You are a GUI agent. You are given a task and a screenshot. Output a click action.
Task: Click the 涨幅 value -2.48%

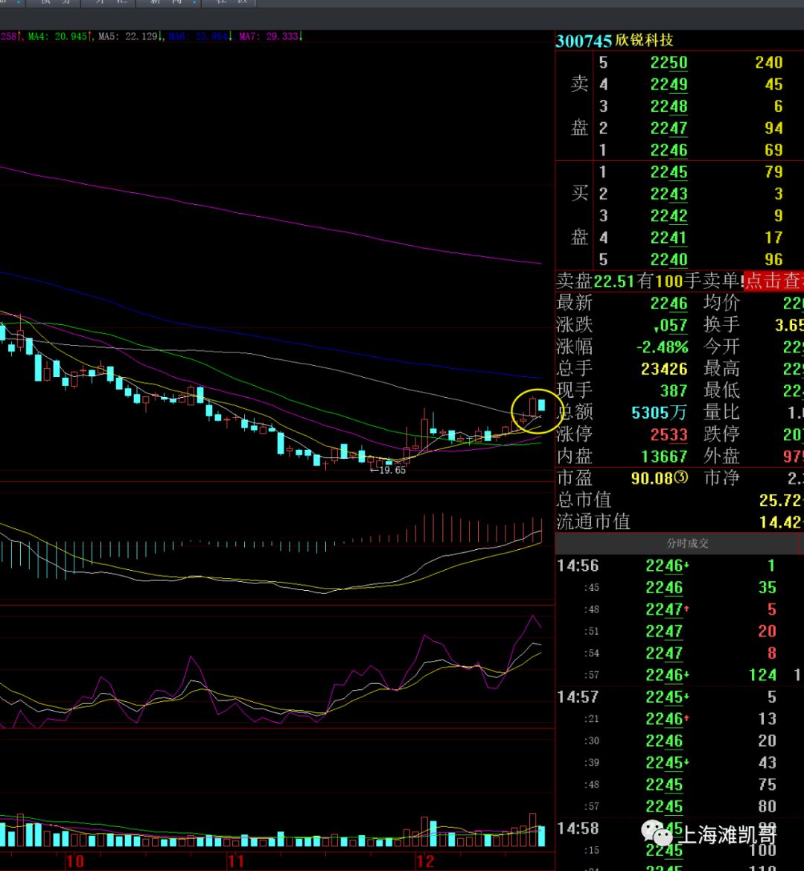click(x=662, y=347)
